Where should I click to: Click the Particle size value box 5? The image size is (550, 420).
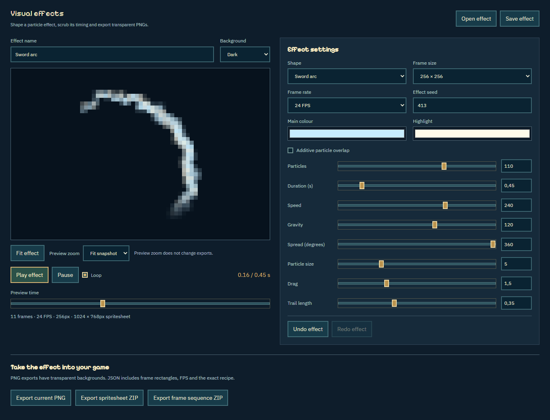pos(516,264)
